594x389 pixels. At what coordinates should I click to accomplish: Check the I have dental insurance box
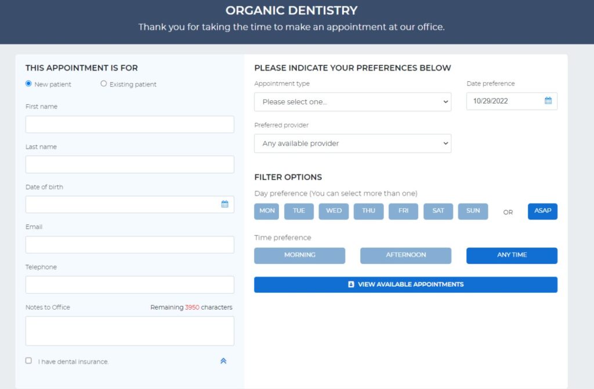pyautogui.click(x=28, y=361)
